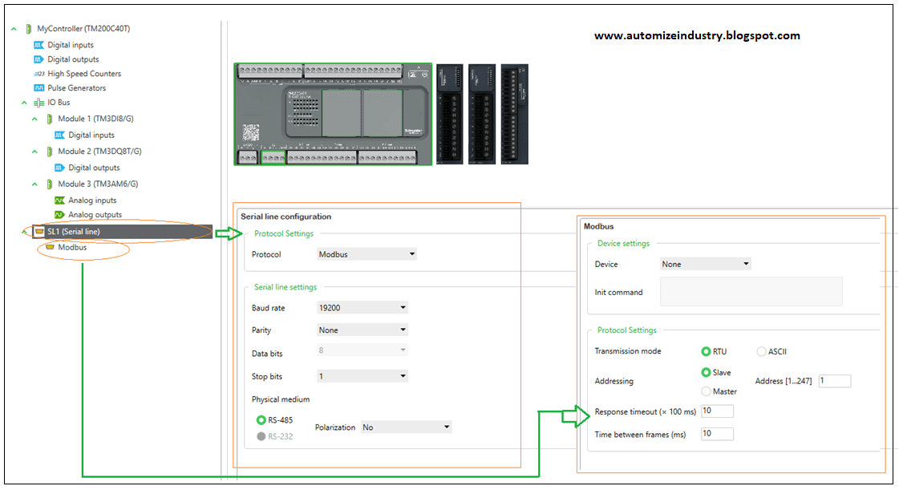Click the Modbus node icon
Viewport: 899px width, 490px height.
click(50, 247)
